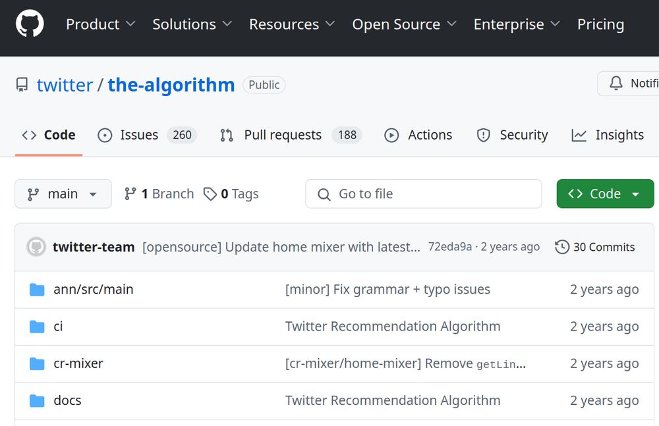The image size is (659, 426).
Task: Open the '[cr-mixer/home-mixer] Remove' commit message
Action: point(405,363)
